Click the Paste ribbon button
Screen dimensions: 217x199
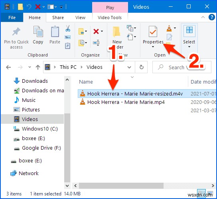coord(55,35)
